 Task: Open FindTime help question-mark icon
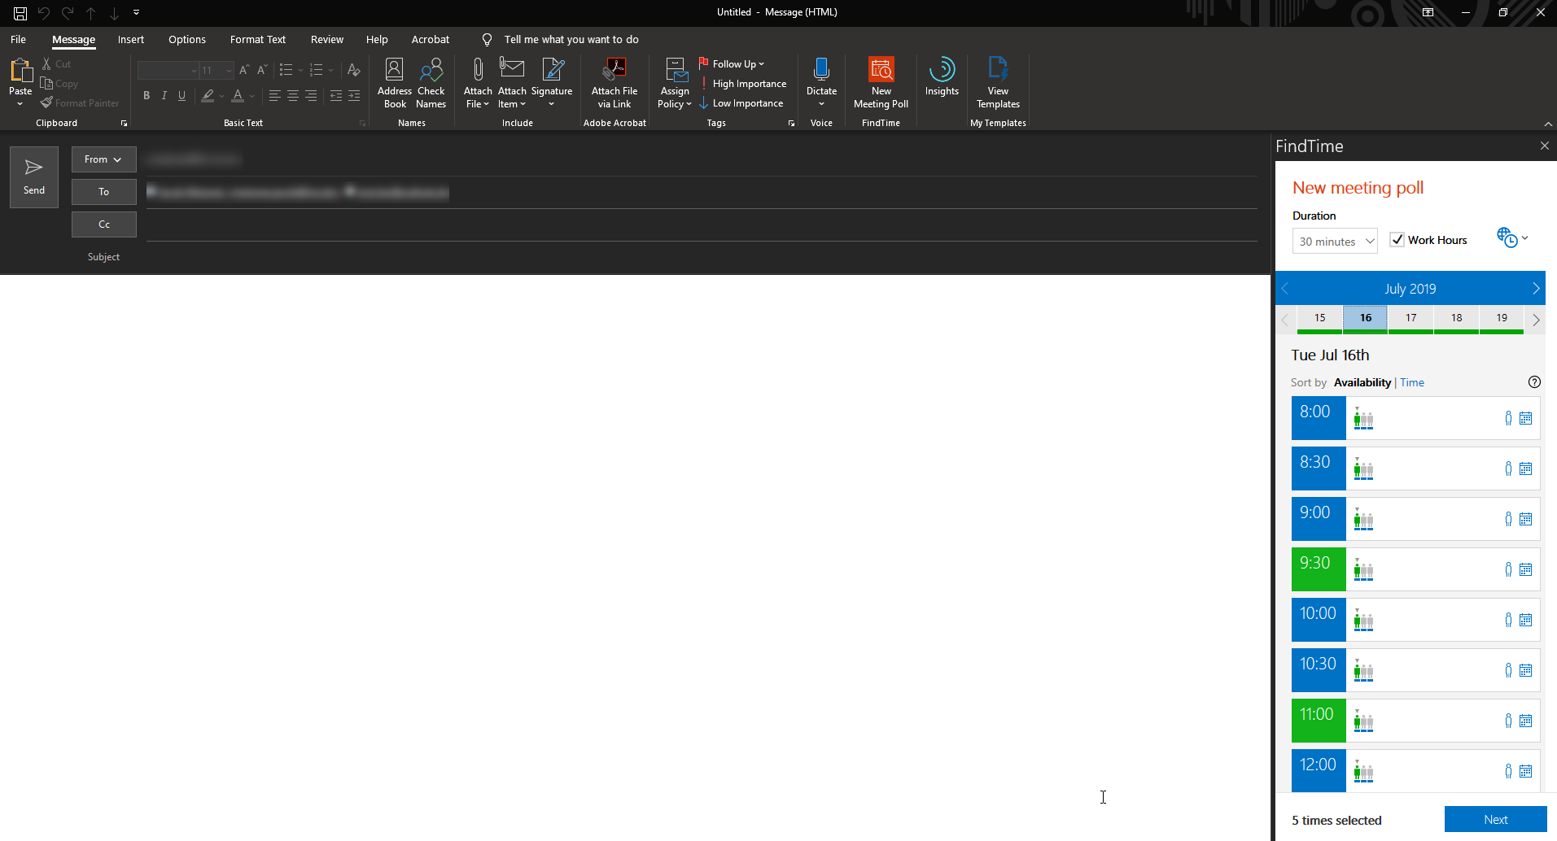[1534, 382]
